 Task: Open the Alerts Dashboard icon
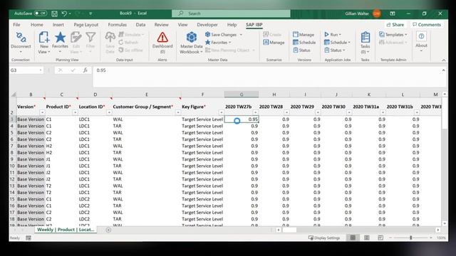pos(162,38)
